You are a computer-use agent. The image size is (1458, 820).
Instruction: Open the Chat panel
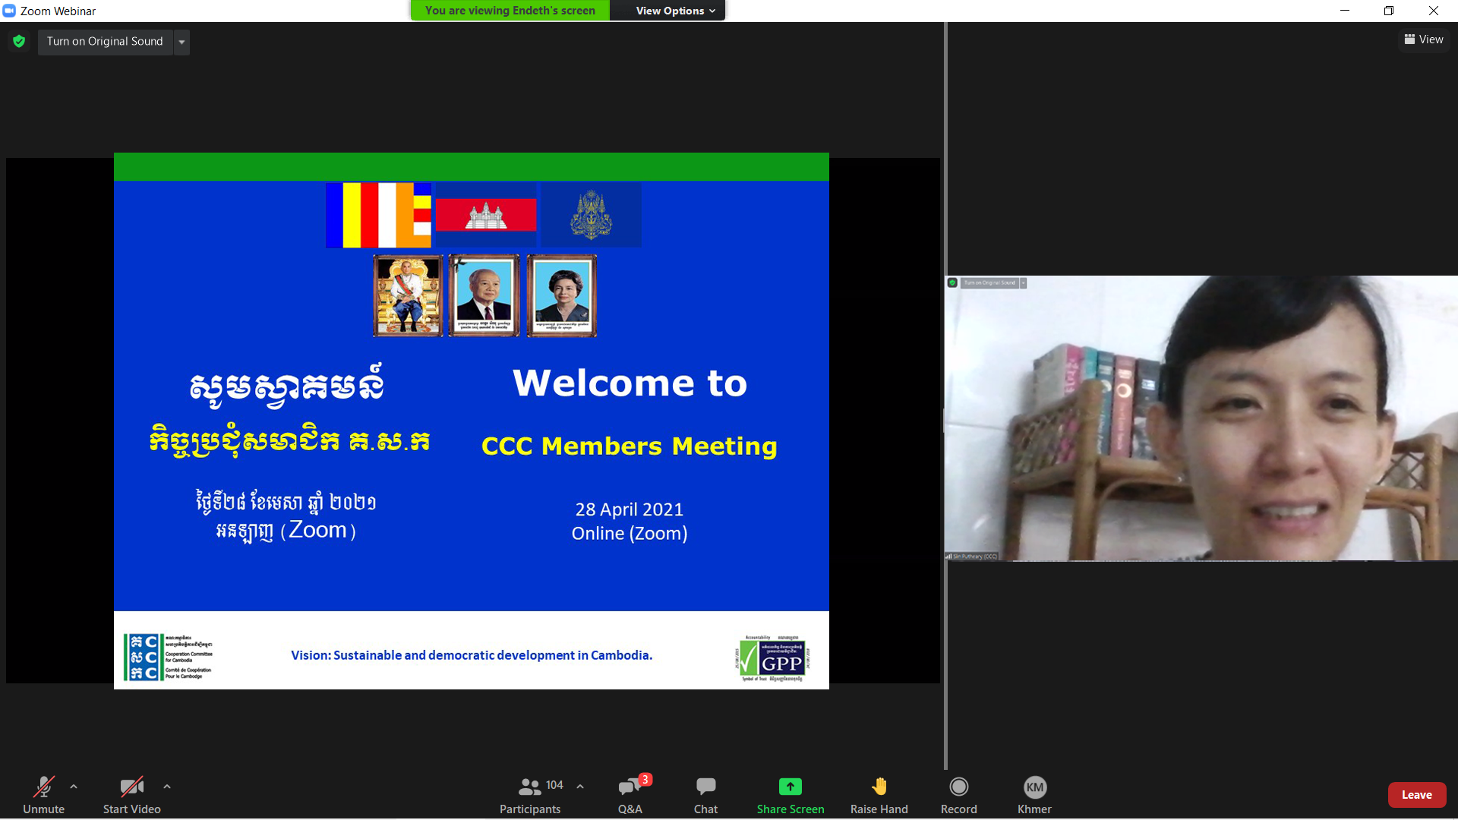705,794
